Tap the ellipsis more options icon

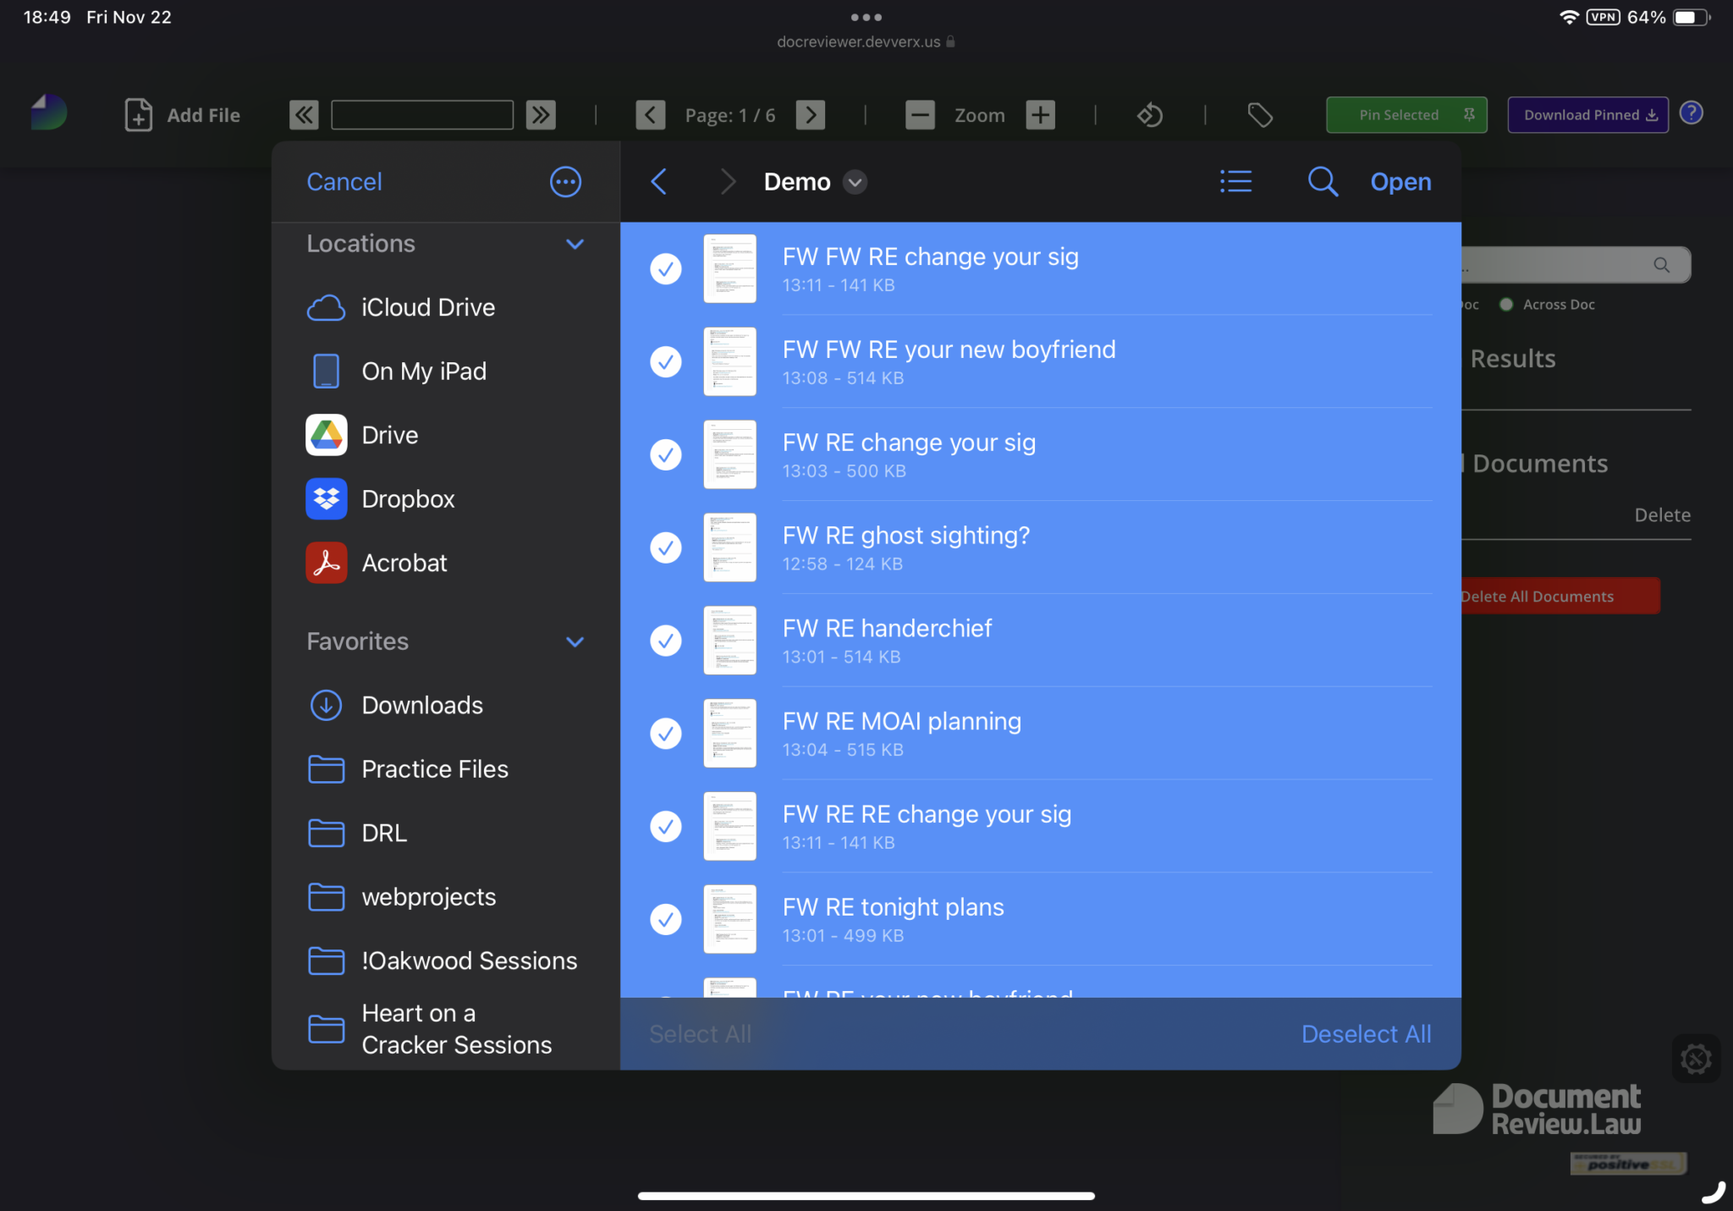pos(565,182)
